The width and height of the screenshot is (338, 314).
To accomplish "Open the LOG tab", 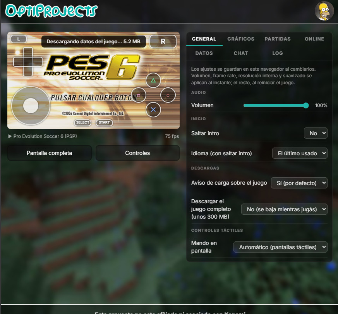I will [x=278, y=53].
